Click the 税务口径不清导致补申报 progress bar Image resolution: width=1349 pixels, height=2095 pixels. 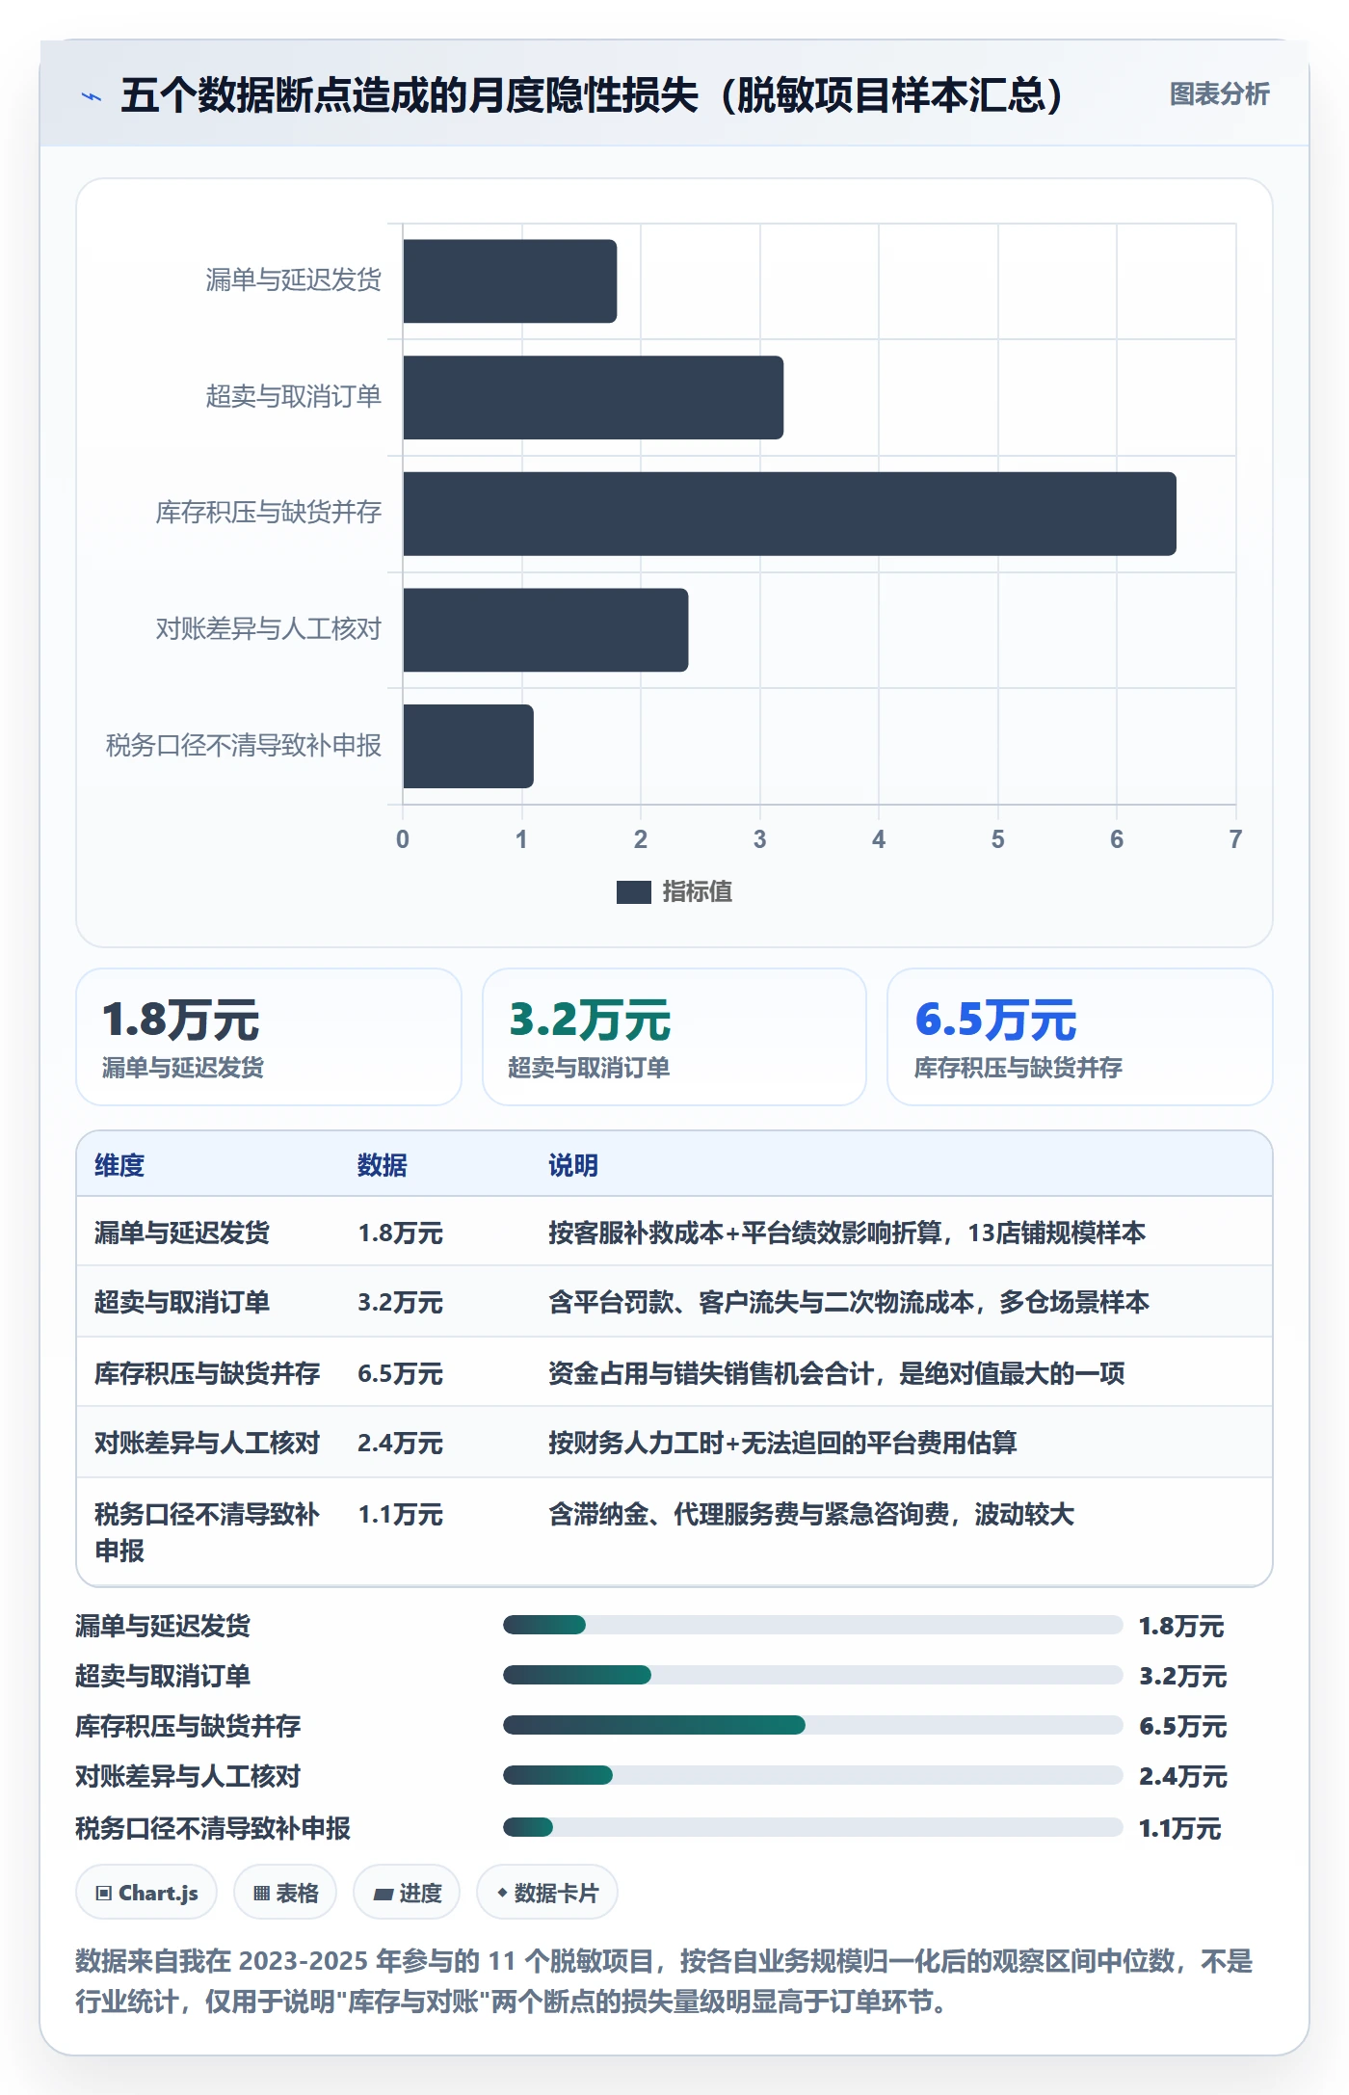coord(813,1827)
